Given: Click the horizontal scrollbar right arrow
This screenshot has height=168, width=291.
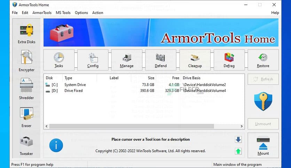Looking at the screenshot, I should coord(242,126).
